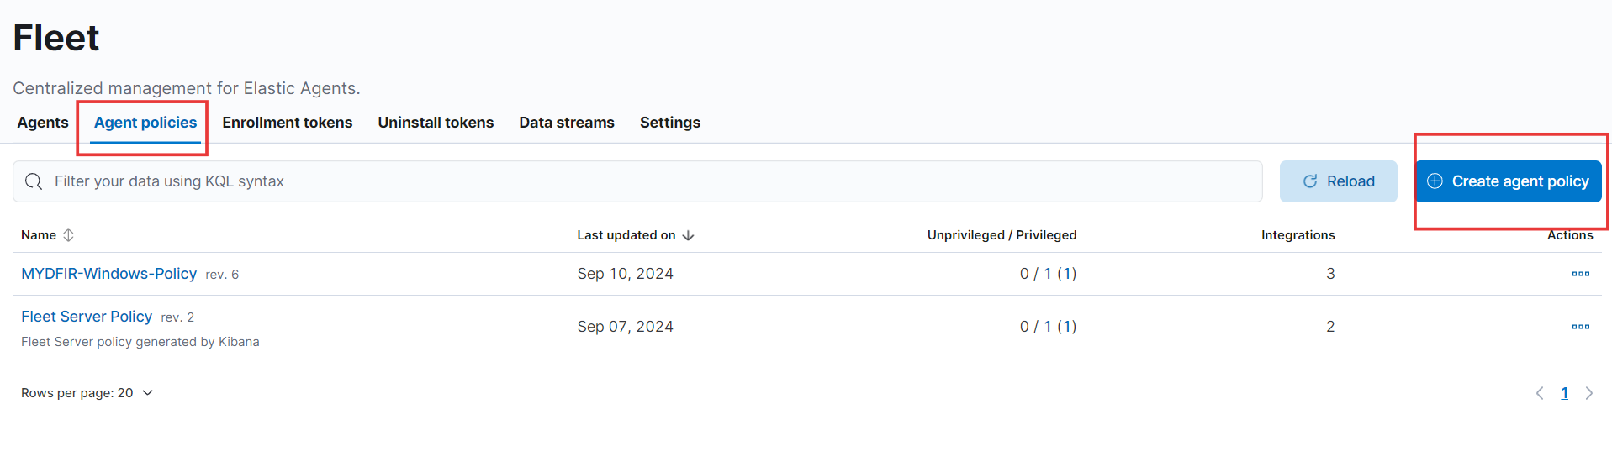The height and width of the screenshot is (467, 1612).
Task: Select page 1 in pagination
Action: pos(1565,393)
